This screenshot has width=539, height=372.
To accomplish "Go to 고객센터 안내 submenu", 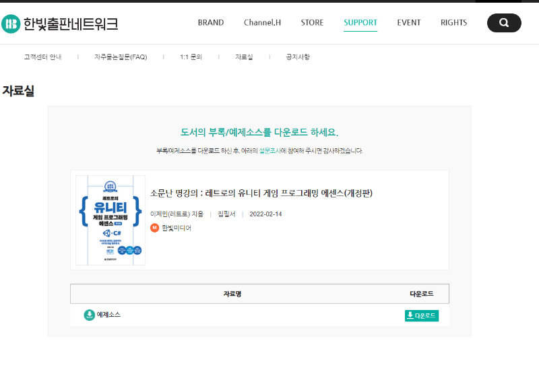I will [x=42, y=57].
